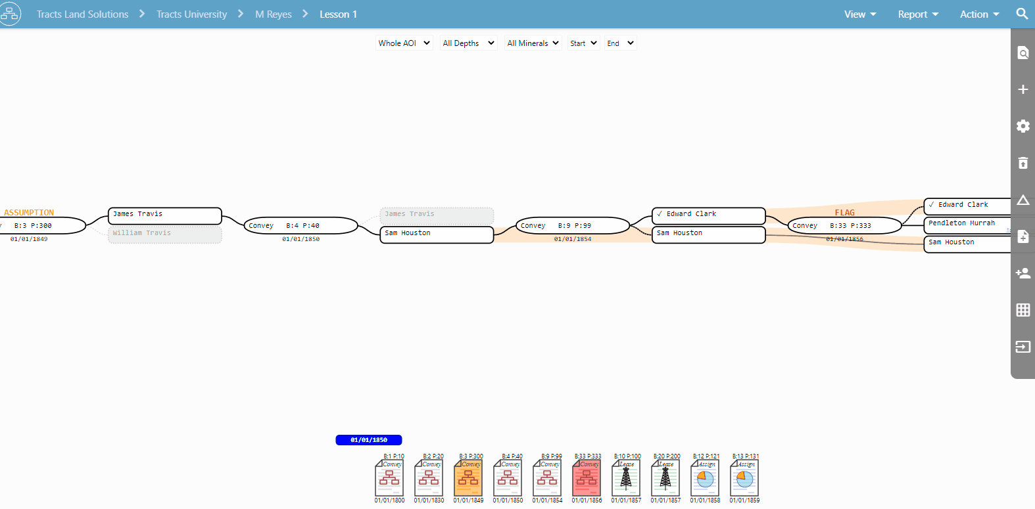Open the Start date dropdown
This screenshot has width=1035, height=509.
(x=583, y=43)
